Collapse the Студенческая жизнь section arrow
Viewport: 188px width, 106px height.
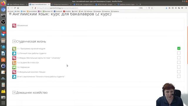[x=14, y=42]
